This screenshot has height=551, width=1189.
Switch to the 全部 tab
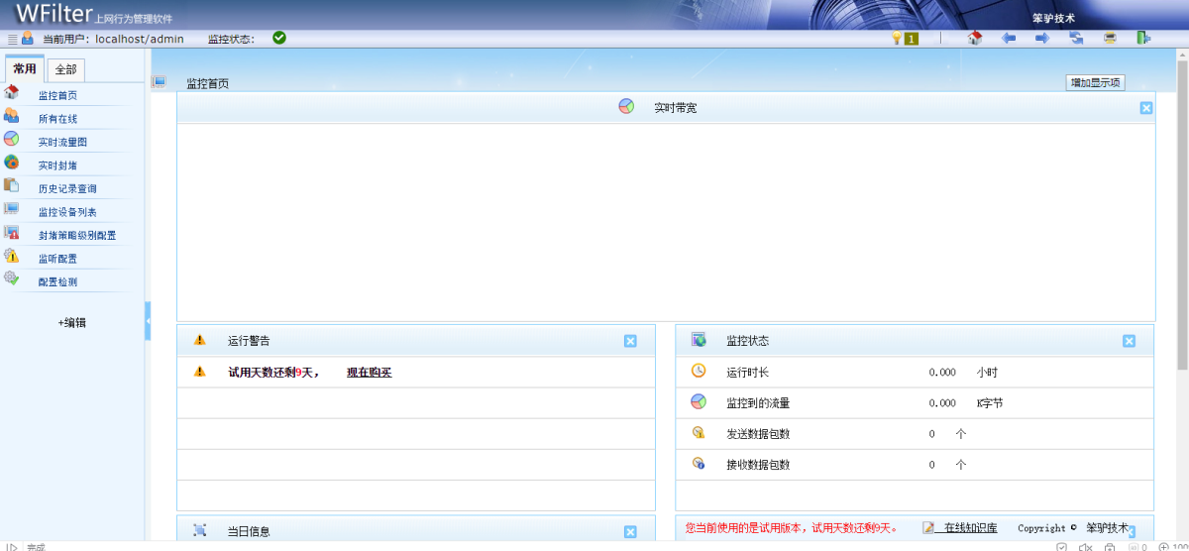pos(65,69)
